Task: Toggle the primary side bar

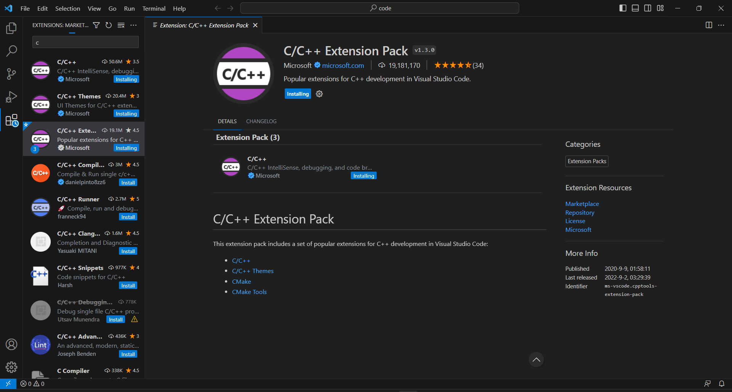Action: (623, 8)
